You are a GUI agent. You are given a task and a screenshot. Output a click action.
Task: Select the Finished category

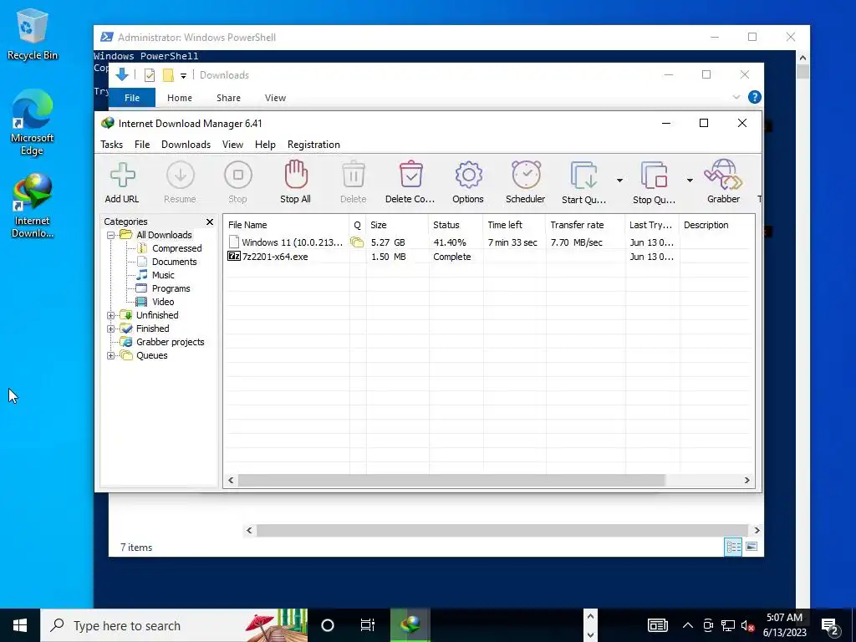click(x=152, y=329)
